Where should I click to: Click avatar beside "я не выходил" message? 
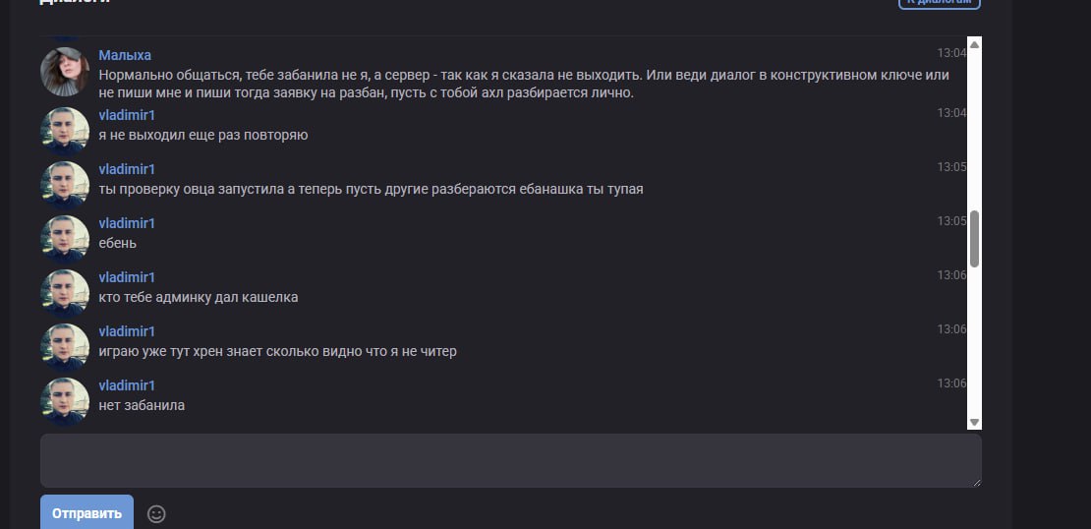coord(65,130)
